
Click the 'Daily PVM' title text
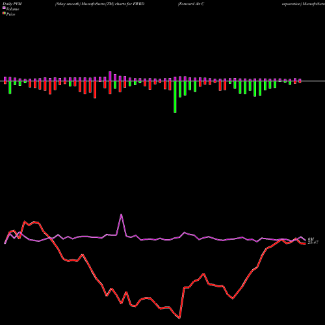[x=12, y=4]
